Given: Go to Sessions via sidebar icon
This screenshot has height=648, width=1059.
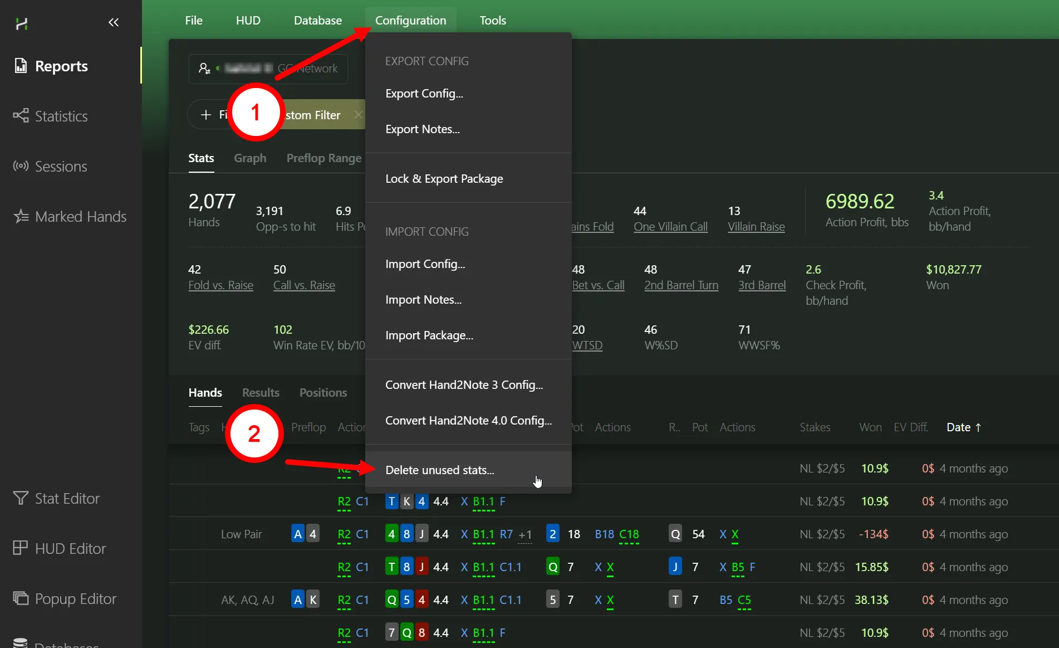Looking at the screenshot, I should 21,166.
